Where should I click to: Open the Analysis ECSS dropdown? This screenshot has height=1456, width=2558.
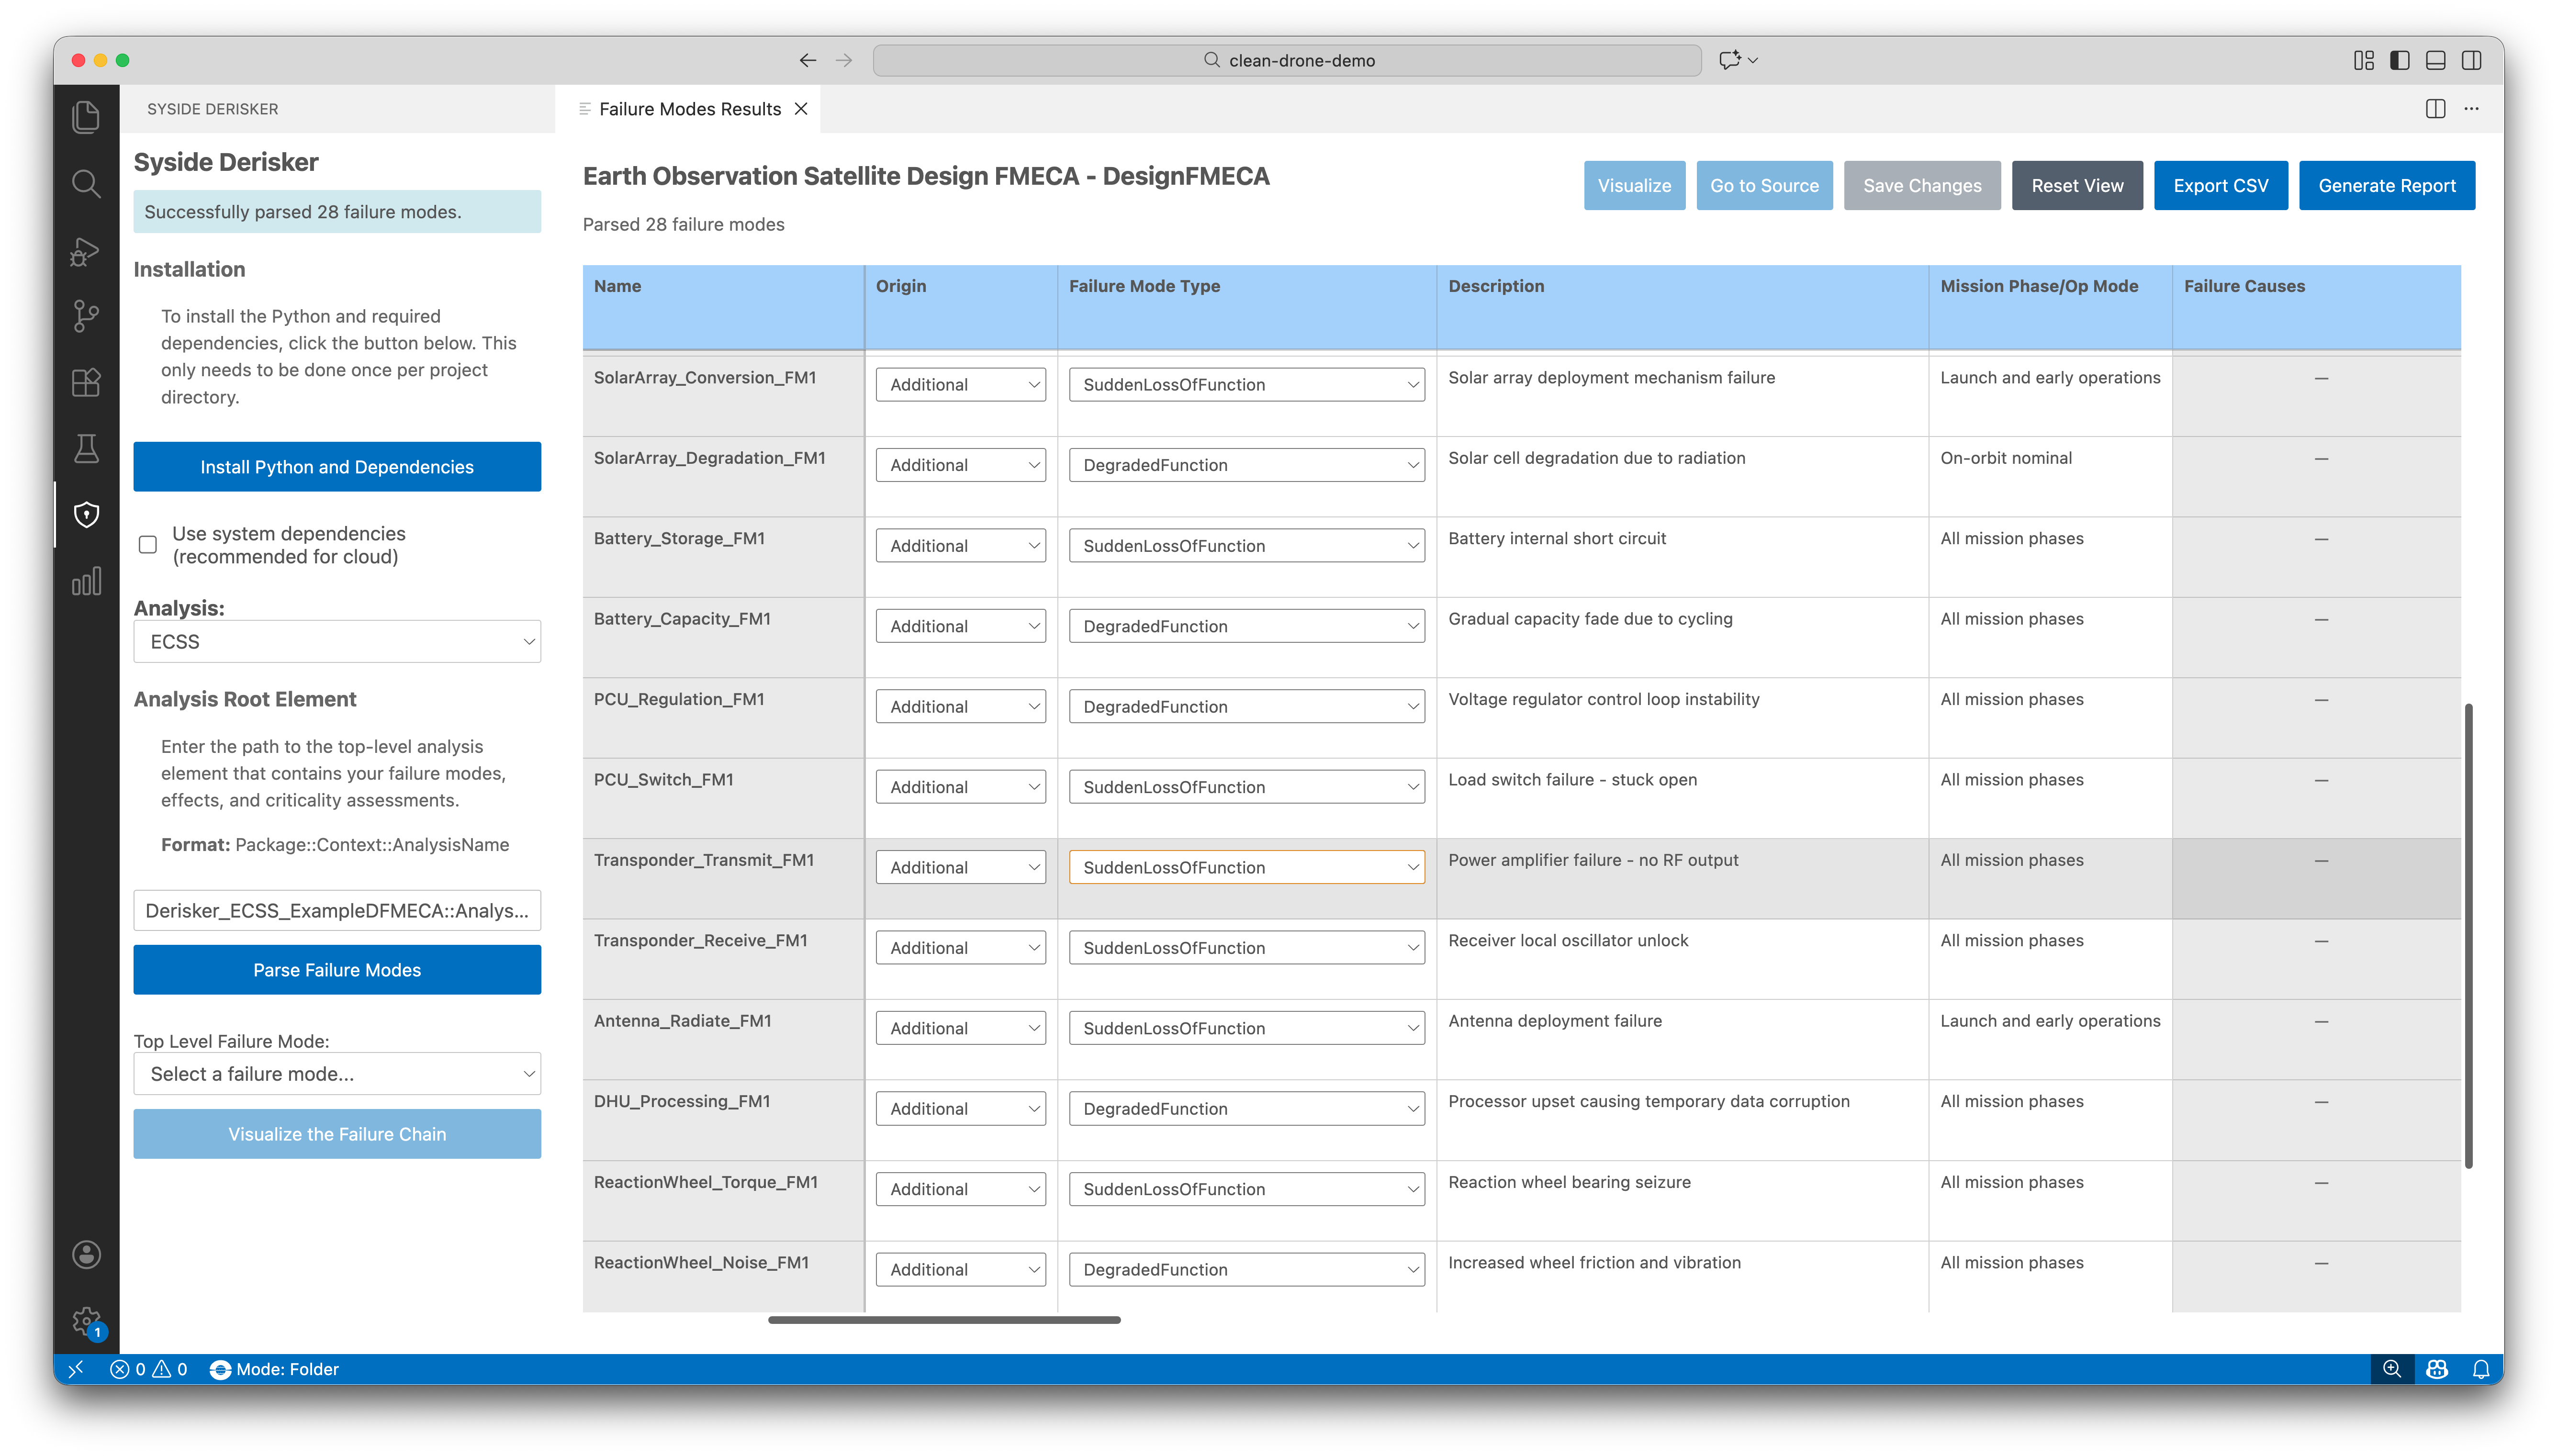(x=337, y=642)
